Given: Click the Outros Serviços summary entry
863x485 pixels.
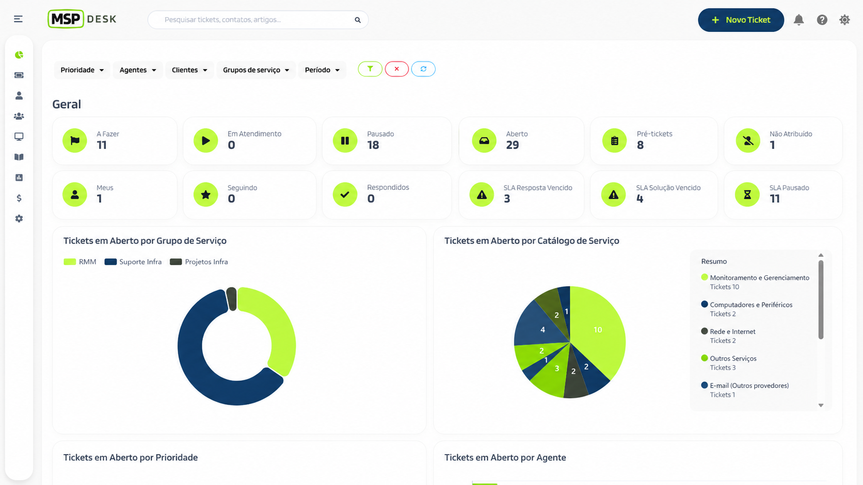Looking at the screenshot, I should pos(729,363).
